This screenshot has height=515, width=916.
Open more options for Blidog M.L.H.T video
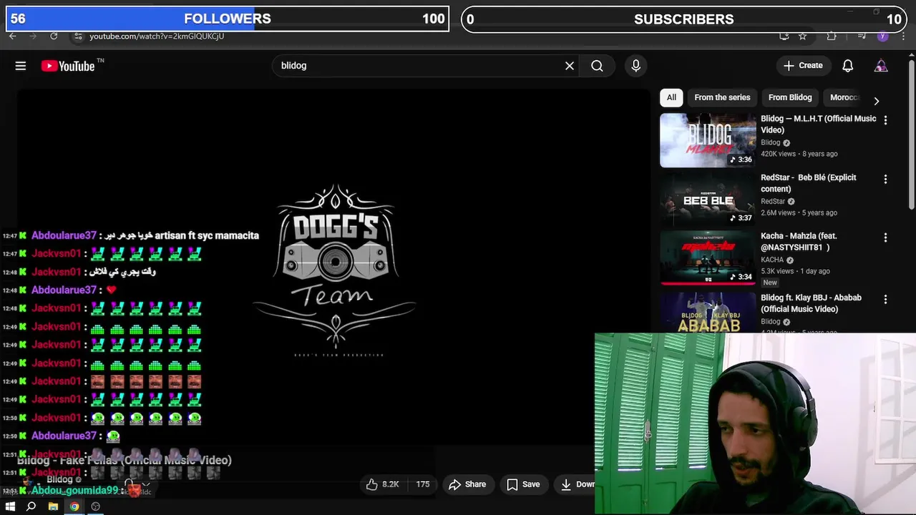885,120
